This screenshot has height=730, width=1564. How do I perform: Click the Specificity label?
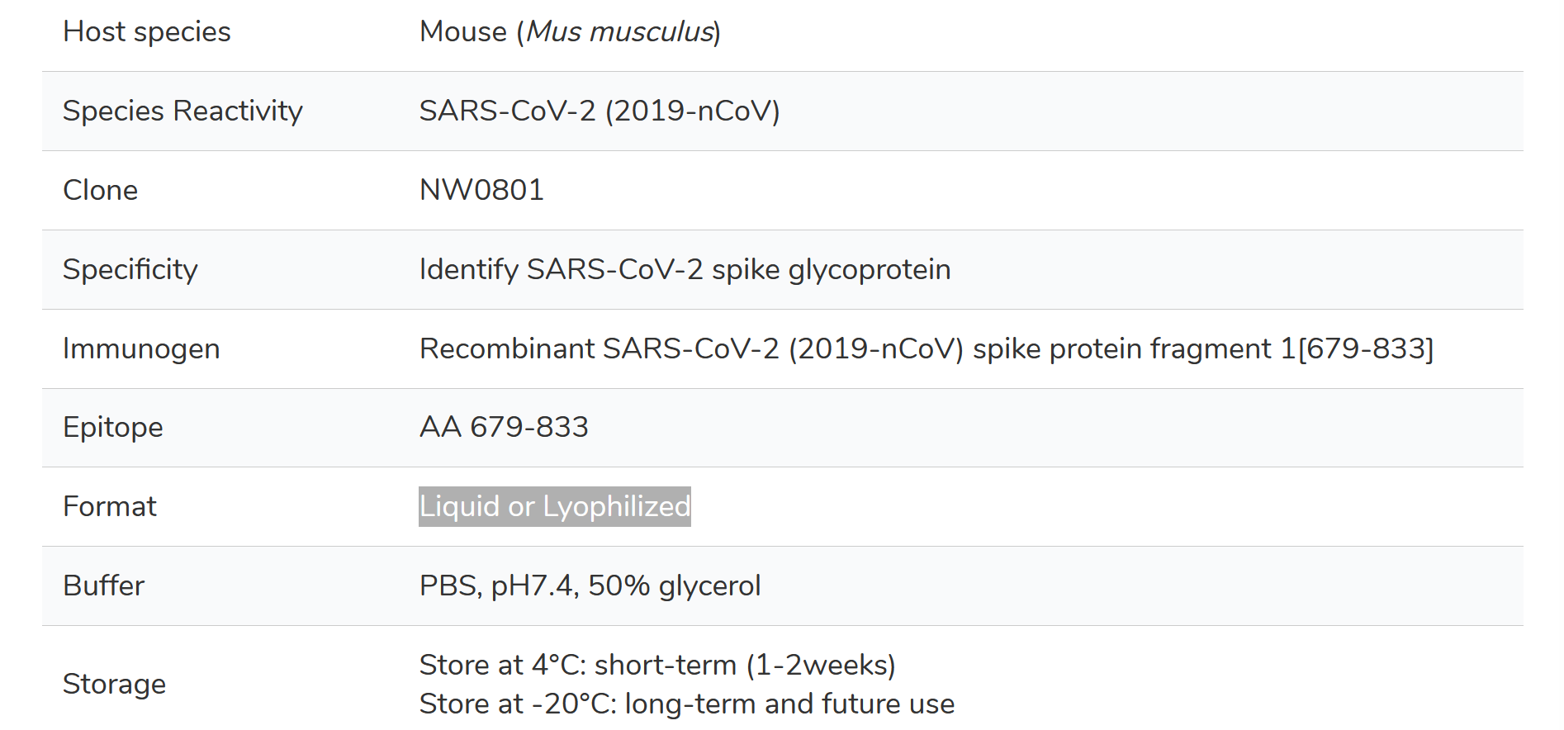[130, 269]
